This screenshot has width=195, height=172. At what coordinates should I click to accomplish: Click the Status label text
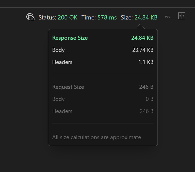[x=47, y=18]
